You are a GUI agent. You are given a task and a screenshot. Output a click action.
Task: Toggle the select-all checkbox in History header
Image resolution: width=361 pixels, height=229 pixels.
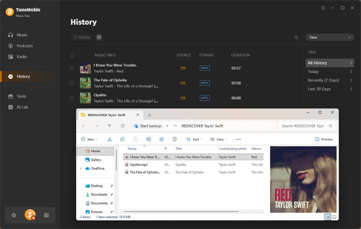(72, 55)
